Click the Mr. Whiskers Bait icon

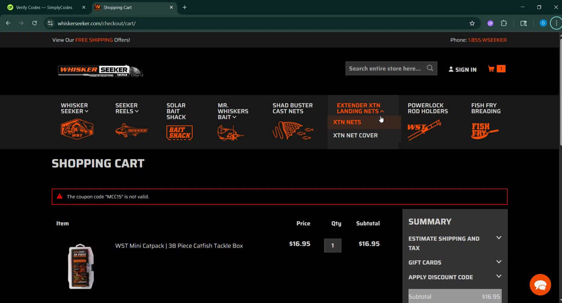[x=231, y=133]
